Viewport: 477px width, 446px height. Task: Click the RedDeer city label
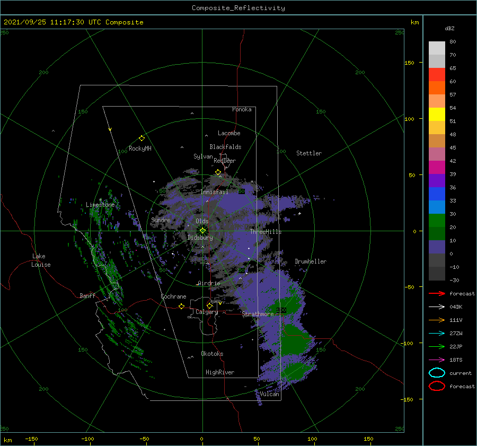tap(225, 161)
